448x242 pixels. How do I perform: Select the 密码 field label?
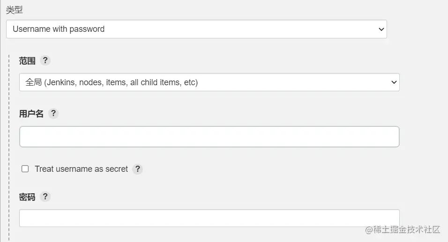[x=27, y=197]
